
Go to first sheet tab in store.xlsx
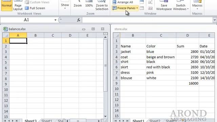[116, 121]
